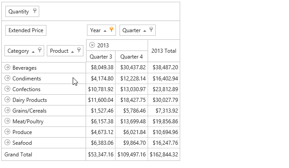Open the Product field filter icon

pos(79,50)
